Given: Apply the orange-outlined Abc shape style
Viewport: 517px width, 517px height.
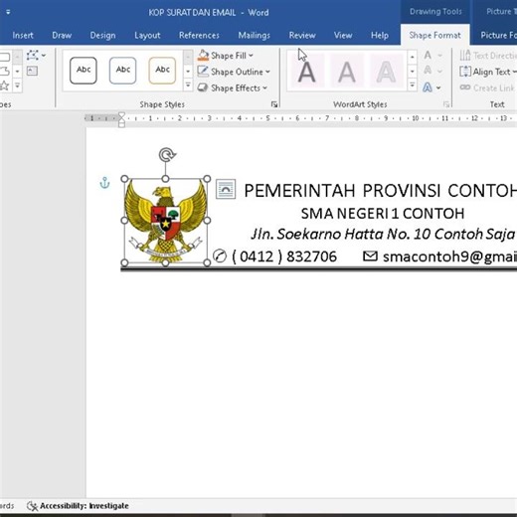Looking at the screenshot, I should (x=162, y=70).
